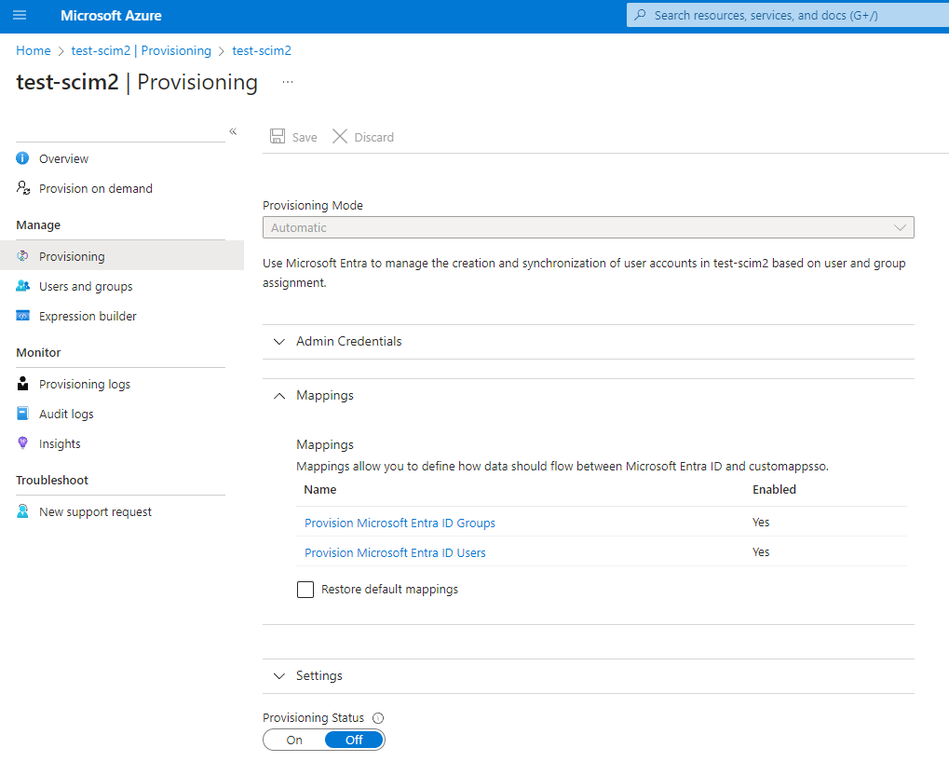Image resolution: width=949 pixels, height=775 pixels.
Task: Open Provision Microsoft Entra ID Users mapping
Action: (x=395, y=552)
